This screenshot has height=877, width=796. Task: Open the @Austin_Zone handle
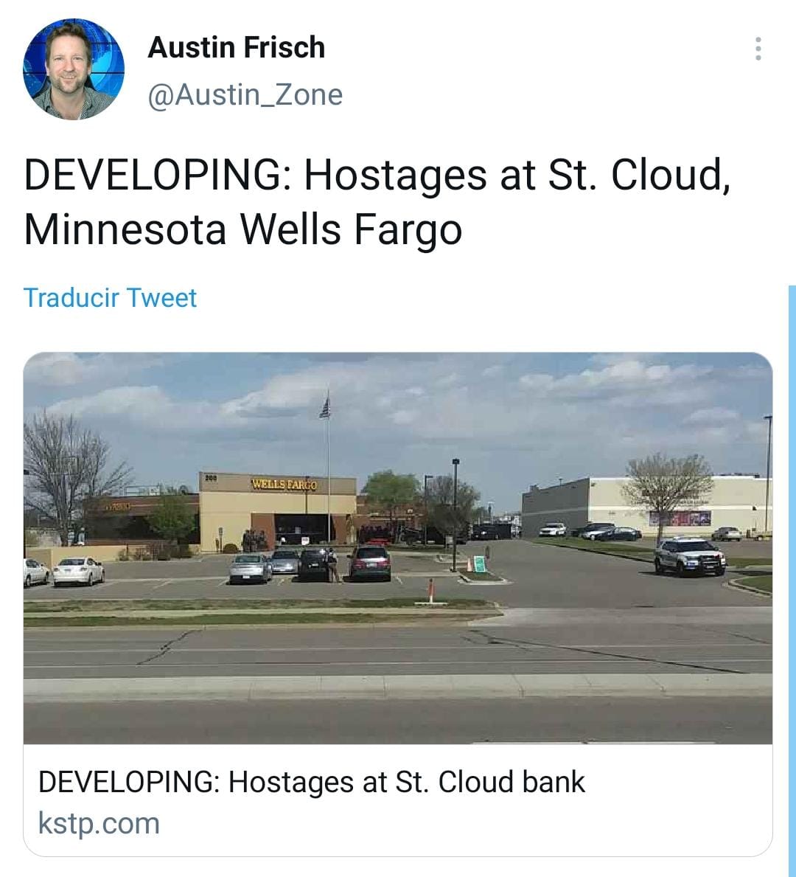pyautogui.click(x=245, y=94)
